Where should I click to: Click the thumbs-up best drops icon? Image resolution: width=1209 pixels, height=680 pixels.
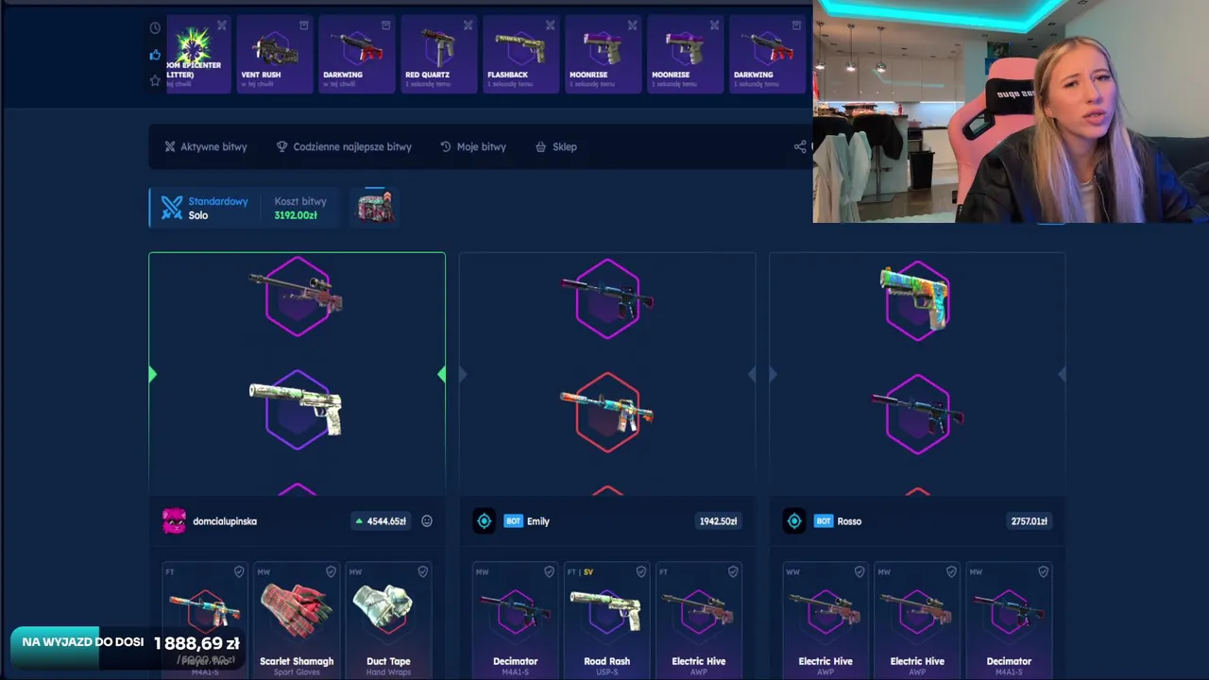pos(155,55)
